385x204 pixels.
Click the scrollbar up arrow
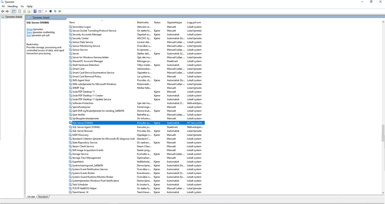383,22
